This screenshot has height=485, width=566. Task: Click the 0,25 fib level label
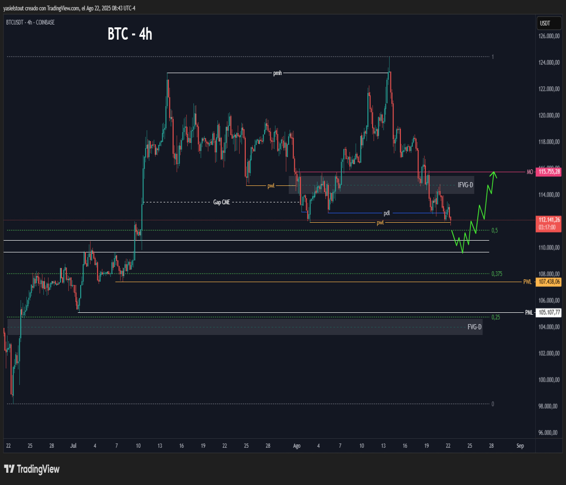click(x=496, y=317)
